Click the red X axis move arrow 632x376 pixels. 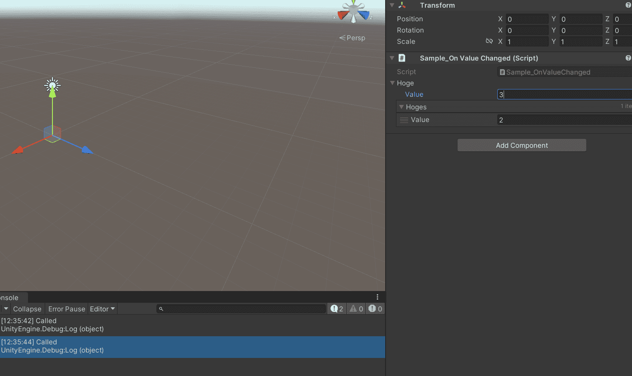pyautogui.click(x=17, y=150)
